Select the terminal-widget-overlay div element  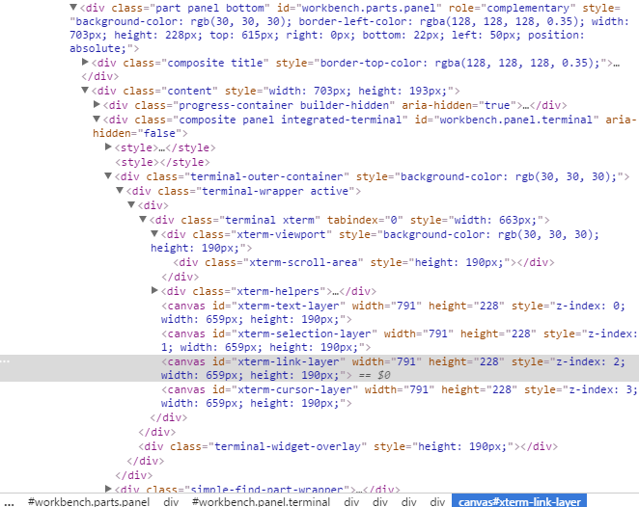tap(348, 446)
